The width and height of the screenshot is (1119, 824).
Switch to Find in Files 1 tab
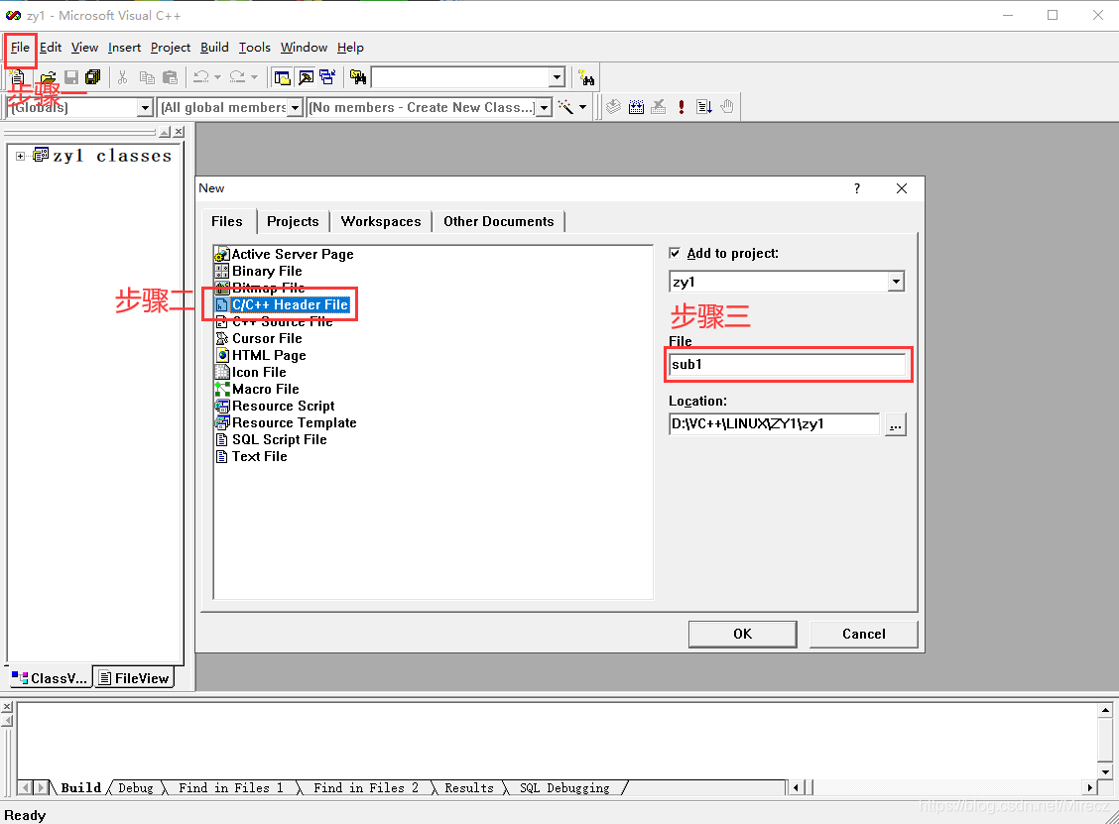coord(230,788)
